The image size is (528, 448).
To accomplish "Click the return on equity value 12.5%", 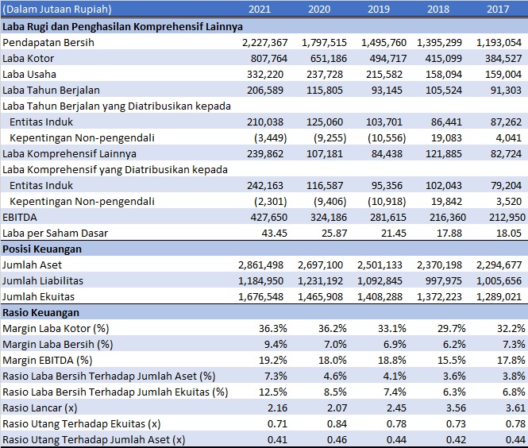I will coord(273,392).
